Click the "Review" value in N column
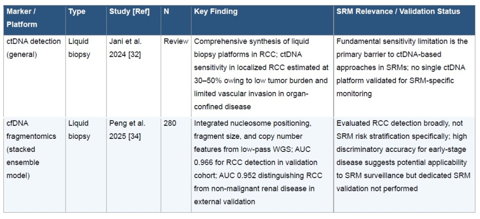The image size is (480, 219). pos(176,41)
